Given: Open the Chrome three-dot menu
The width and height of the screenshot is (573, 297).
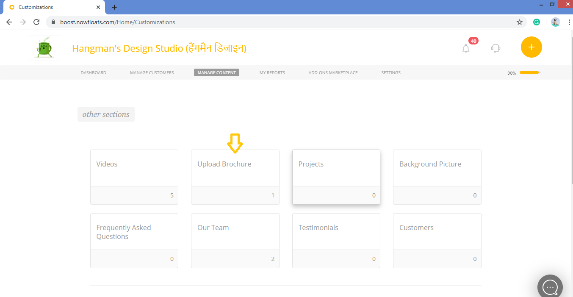Looking at the screenshot, I should (x=569, y=22).
